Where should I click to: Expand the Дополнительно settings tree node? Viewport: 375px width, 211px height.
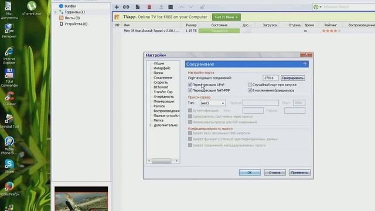151,125
